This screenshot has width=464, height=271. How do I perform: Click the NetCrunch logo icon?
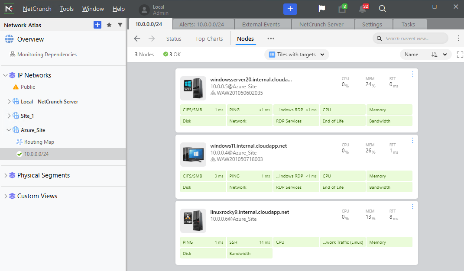9,9
